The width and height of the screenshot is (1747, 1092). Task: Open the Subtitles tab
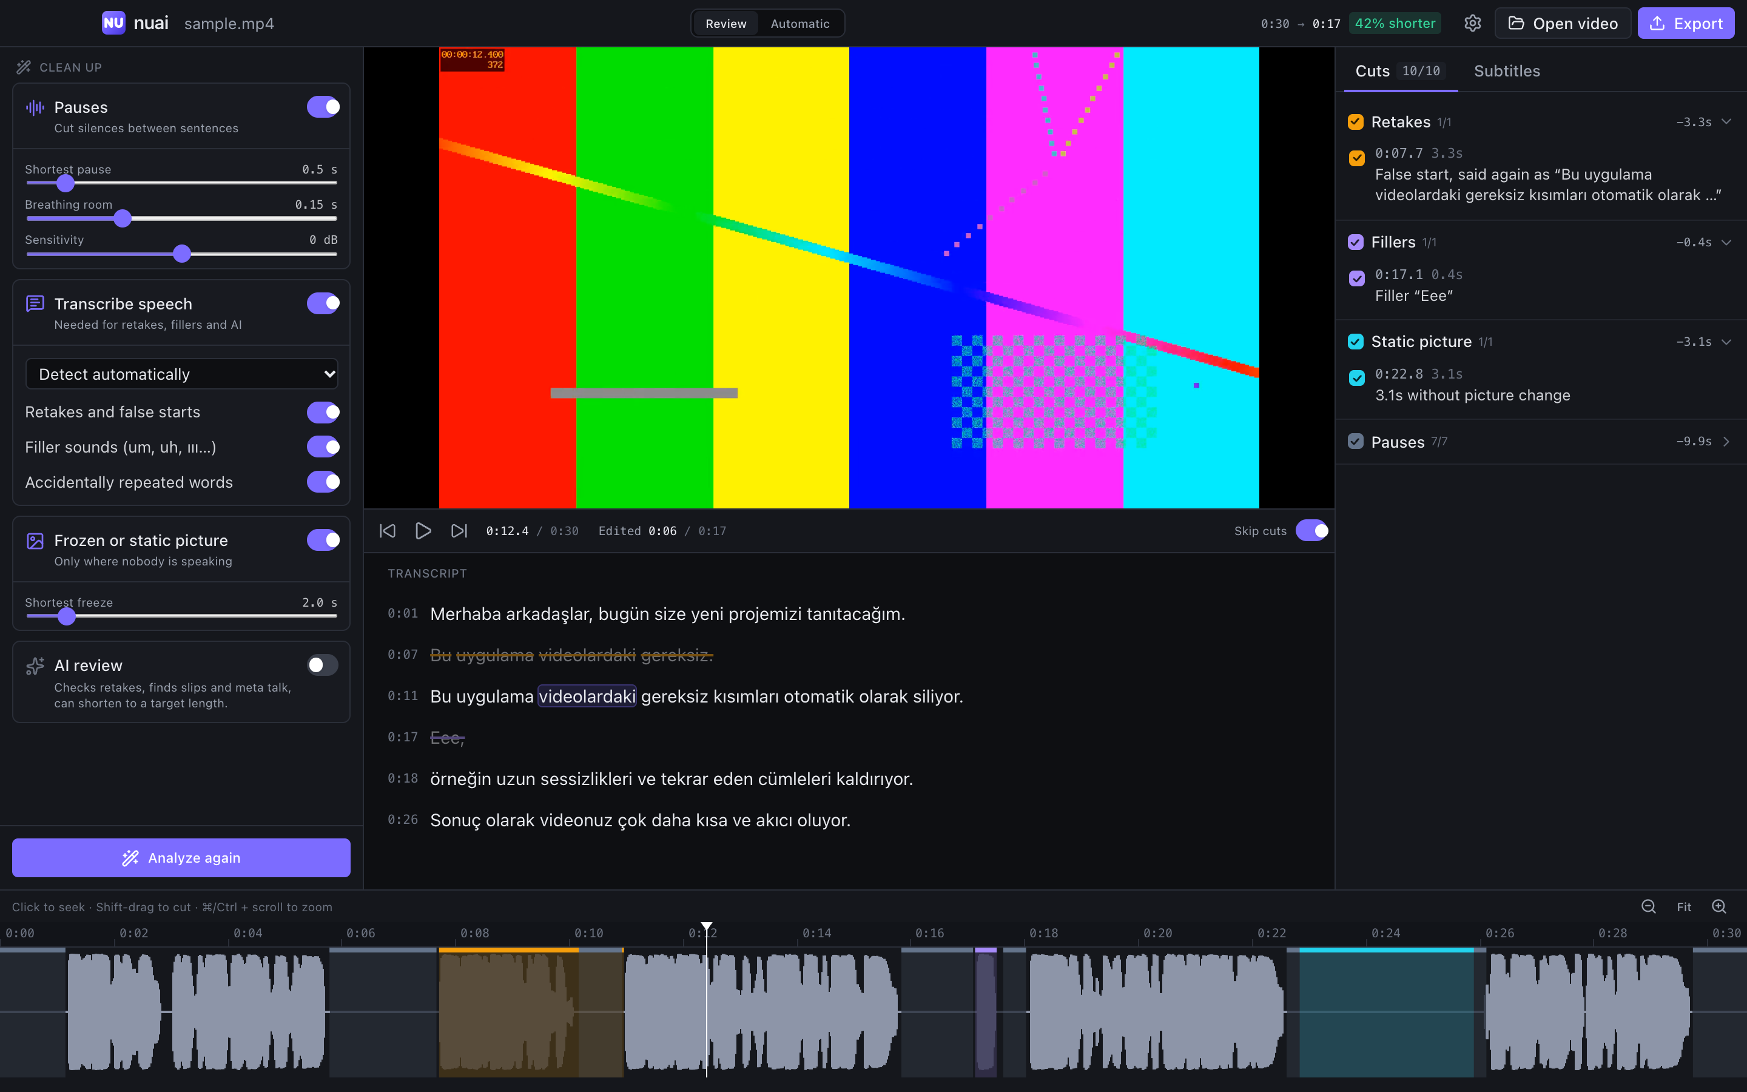(1507, 71)
